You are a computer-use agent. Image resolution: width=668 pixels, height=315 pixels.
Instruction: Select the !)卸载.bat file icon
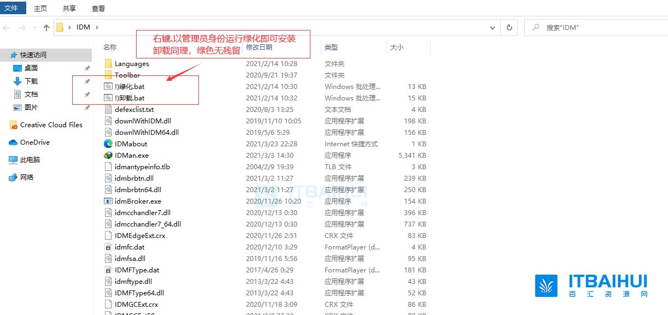pyautogui.click(x=108, y=98)
